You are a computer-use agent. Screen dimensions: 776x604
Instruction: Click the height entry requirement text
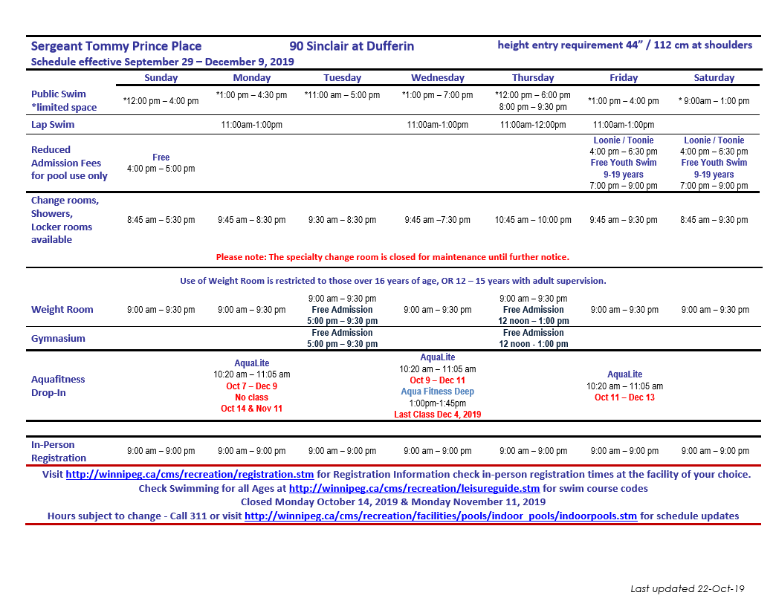pos(624,45)
